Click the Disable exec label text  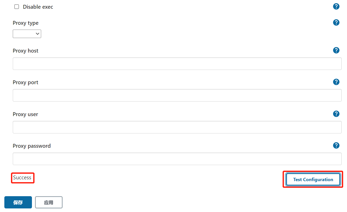pyautogui.click(x=38, y=7)
